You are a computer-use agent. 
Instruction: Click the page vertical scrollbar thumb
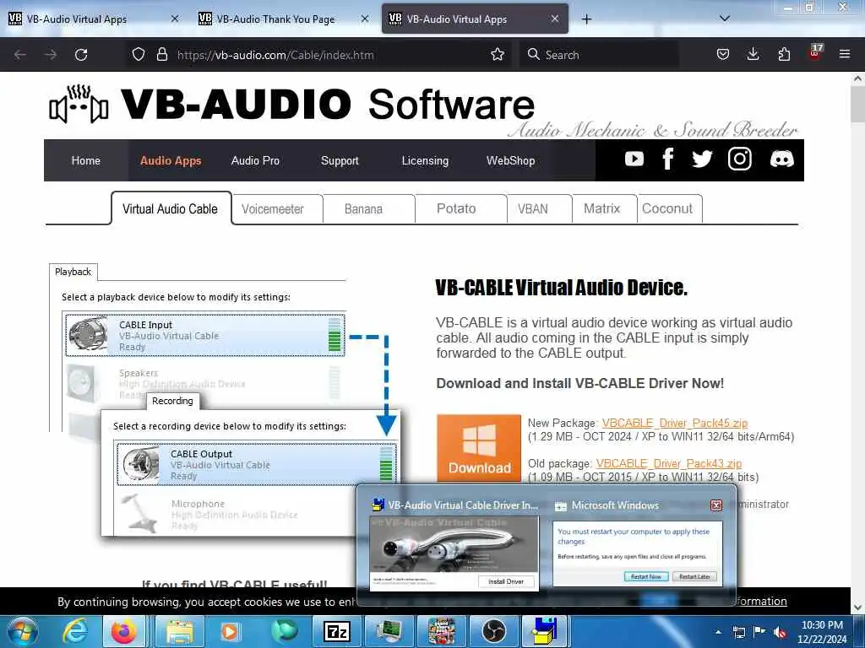pyautogui.click(x=857, y=104)
